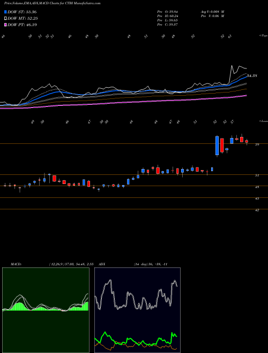The height and width of the screenshot is (353, 268).
Task: Click the Pre H (high) value
Action: pyautogui.click(x=173, y=16)
